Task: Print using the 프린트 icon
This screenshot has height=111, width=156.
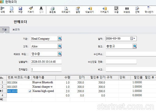Action: [53, 9]
